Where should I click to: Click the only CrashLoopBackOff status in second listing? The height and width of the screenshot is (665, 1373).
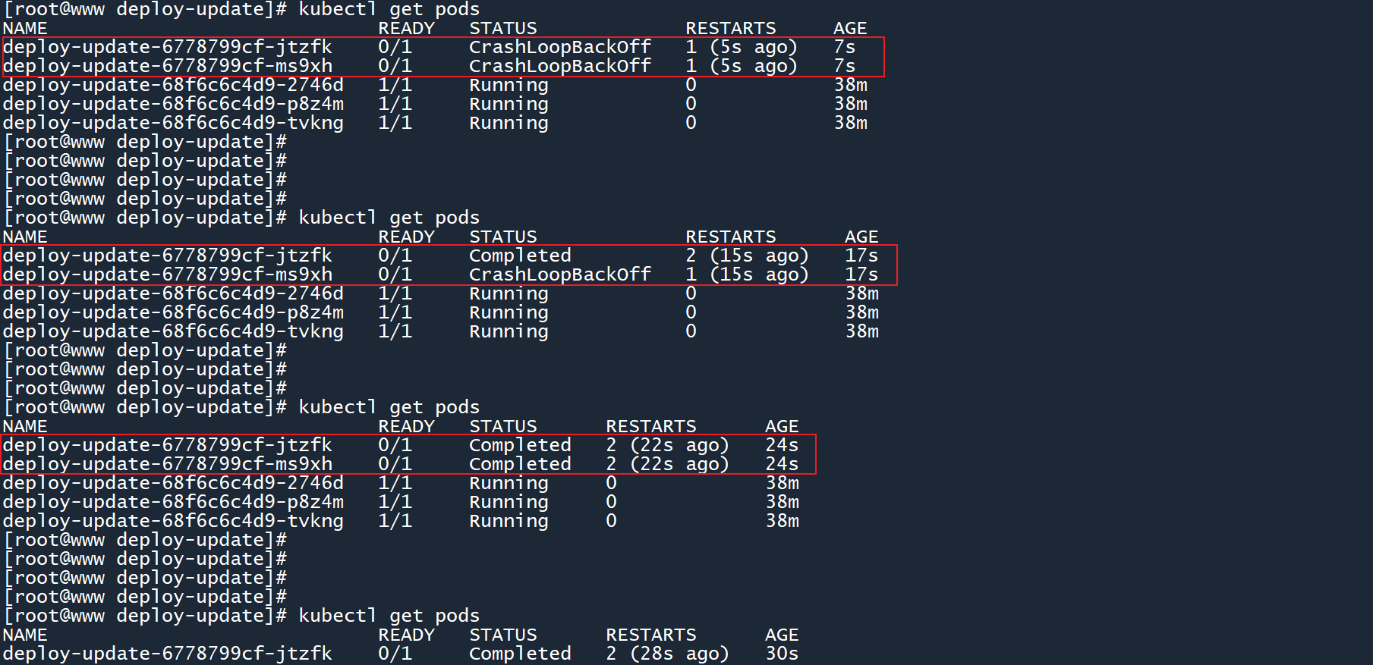click(x=559, y=274)
